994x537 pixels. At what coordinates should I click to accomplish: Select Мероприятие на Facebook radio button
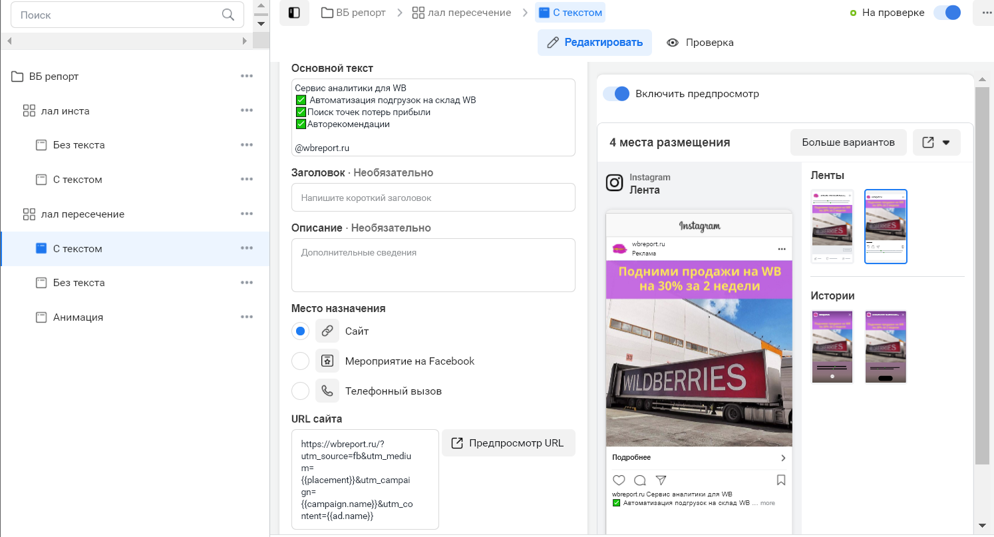pyautogui.click(x=300, y=361)
